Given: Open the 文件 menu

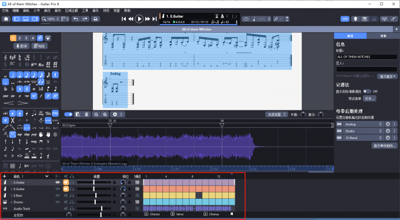Looking at the screenshot, I should click(x=5, y=11).
